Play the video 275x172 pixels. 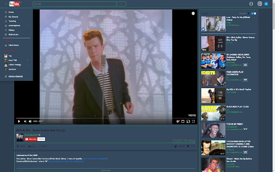click(19, 121)
